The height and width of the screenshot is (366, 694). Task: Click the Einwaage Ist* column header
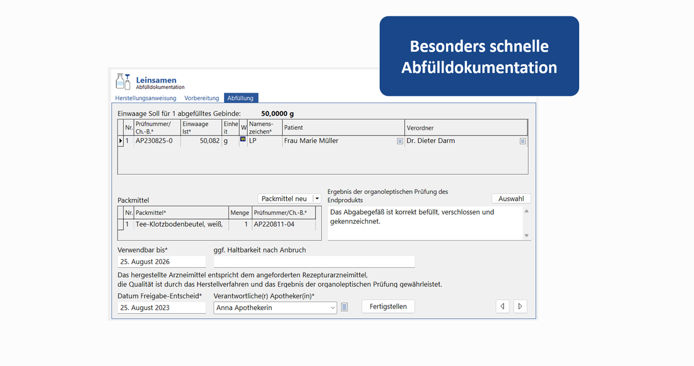tap(201, 128)
